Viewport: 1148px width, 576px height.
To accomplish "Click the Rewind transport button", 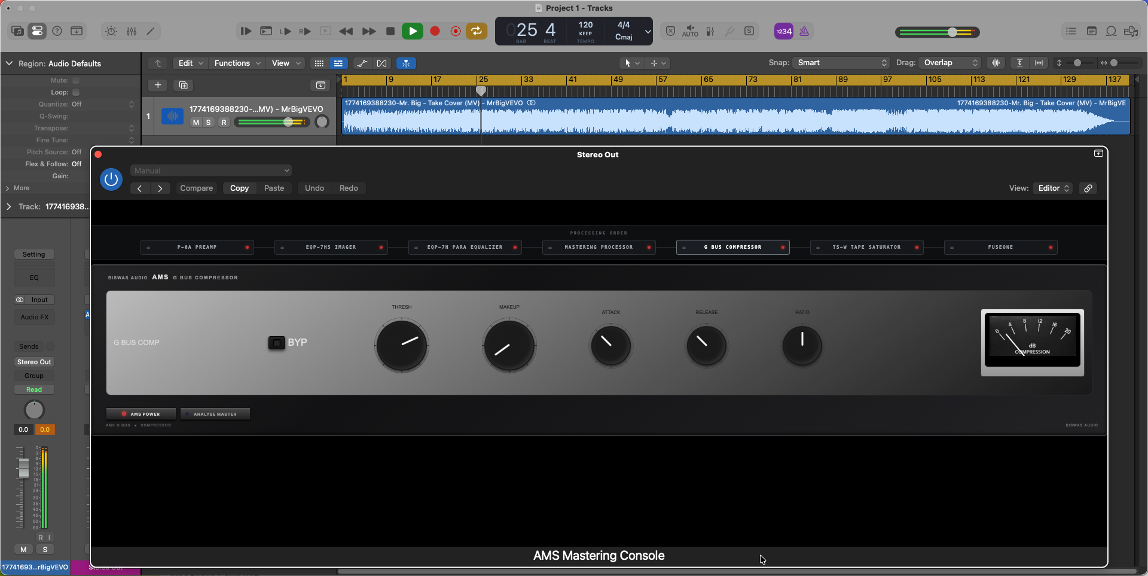I will click(346, 31).
